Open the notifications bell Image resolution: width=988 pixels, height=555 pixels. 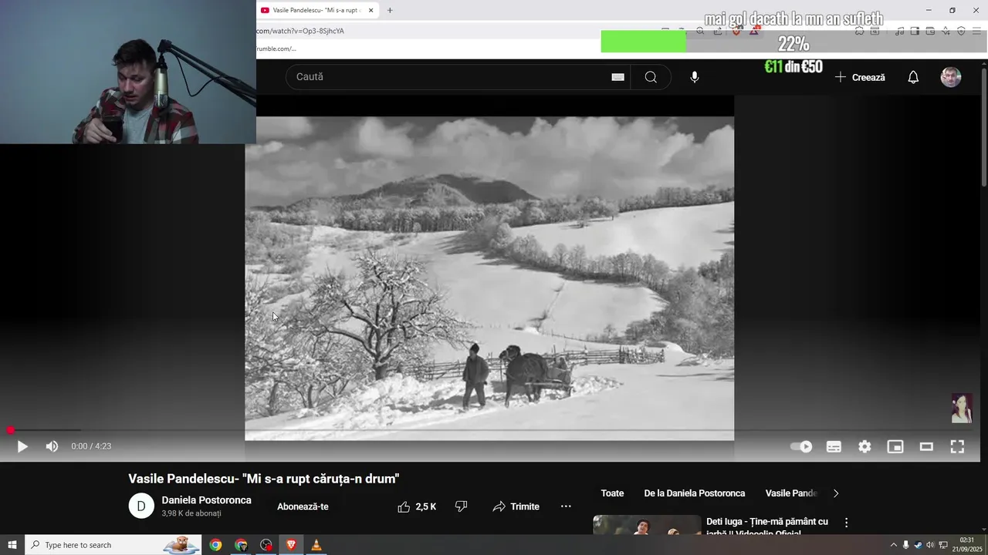click(x=913, y=77)
